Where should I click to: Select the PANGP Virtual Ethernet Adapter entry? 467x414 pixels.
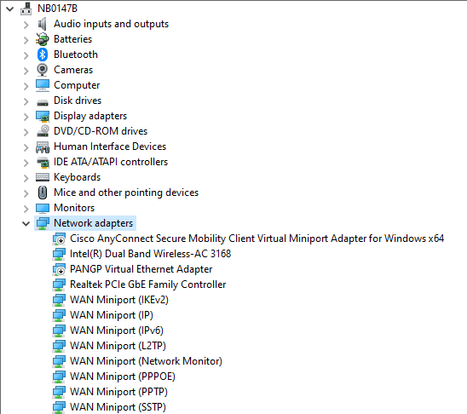click(x=141, y=269)
